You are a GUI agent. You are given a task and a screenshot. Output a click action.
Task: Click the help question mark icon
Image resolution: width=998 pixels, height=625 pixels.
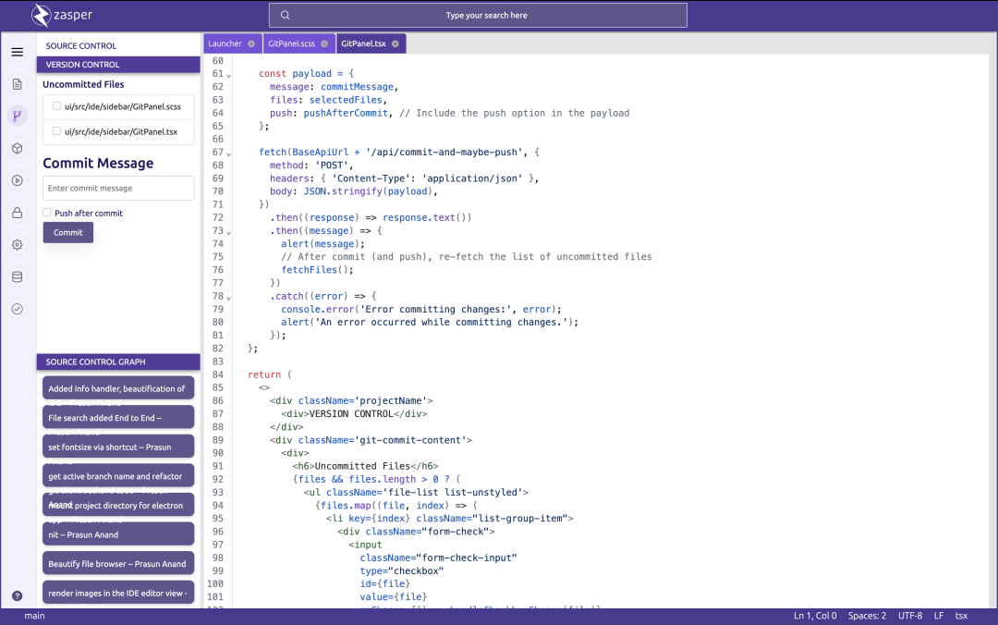[17, 596]
